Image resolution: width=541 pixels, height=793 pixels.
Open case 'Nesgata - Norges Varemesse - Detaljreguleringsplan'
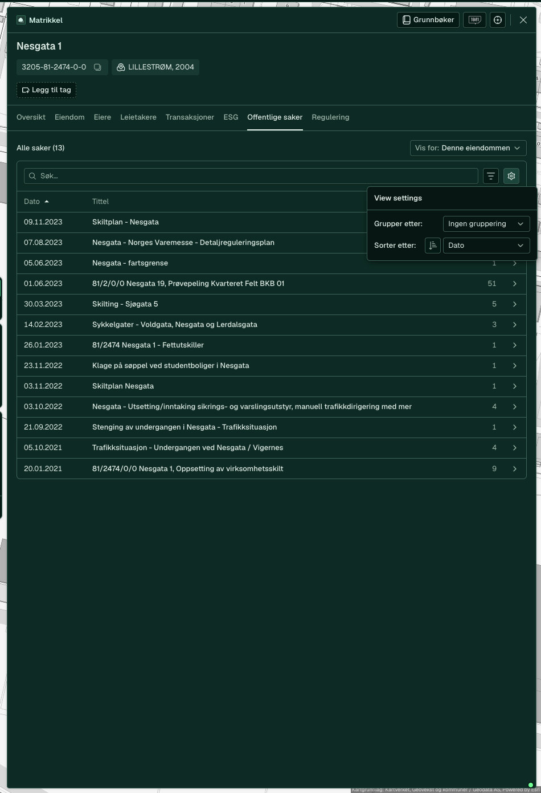coord(183,243)
